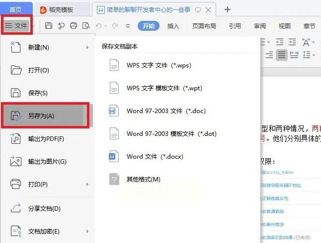Viewport: 321px width, 243px height.
Task: Open the list style dropdown arrow in ribbon
Action: (269, 42)
